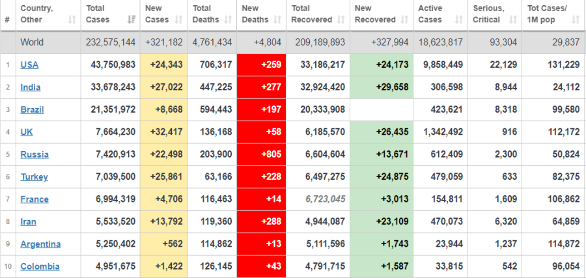586x278 pixels.
Task: Click Iran new cases +13,792 cell
Action: coord(163,221)
